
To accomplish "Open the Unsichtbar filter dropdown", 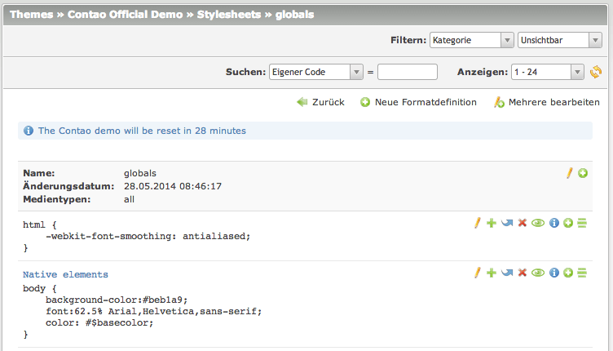I will (x=560, y=40).
